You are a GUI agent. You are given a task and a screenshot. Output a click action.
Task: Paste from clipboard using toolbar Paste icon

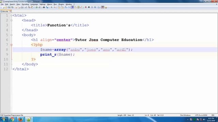click(x=32, y=7)
